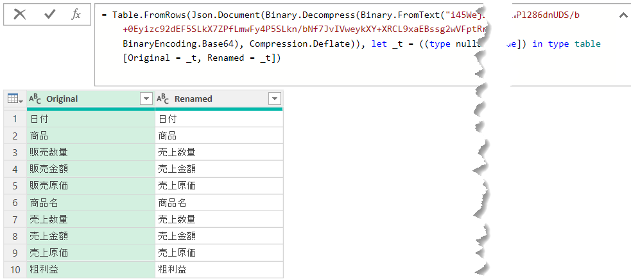
Task: Cancel formula edit with the X icon
Action: coord(20,15)
